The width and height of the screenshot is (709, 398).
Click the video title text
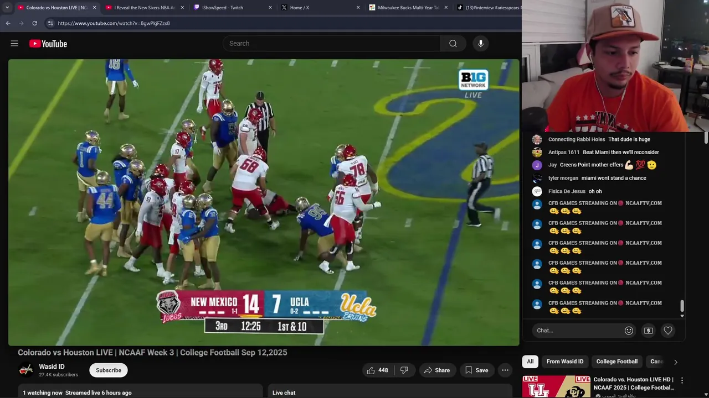152,353
